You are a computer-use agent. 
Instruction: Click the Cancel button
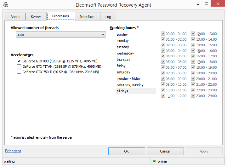(165, 151)
